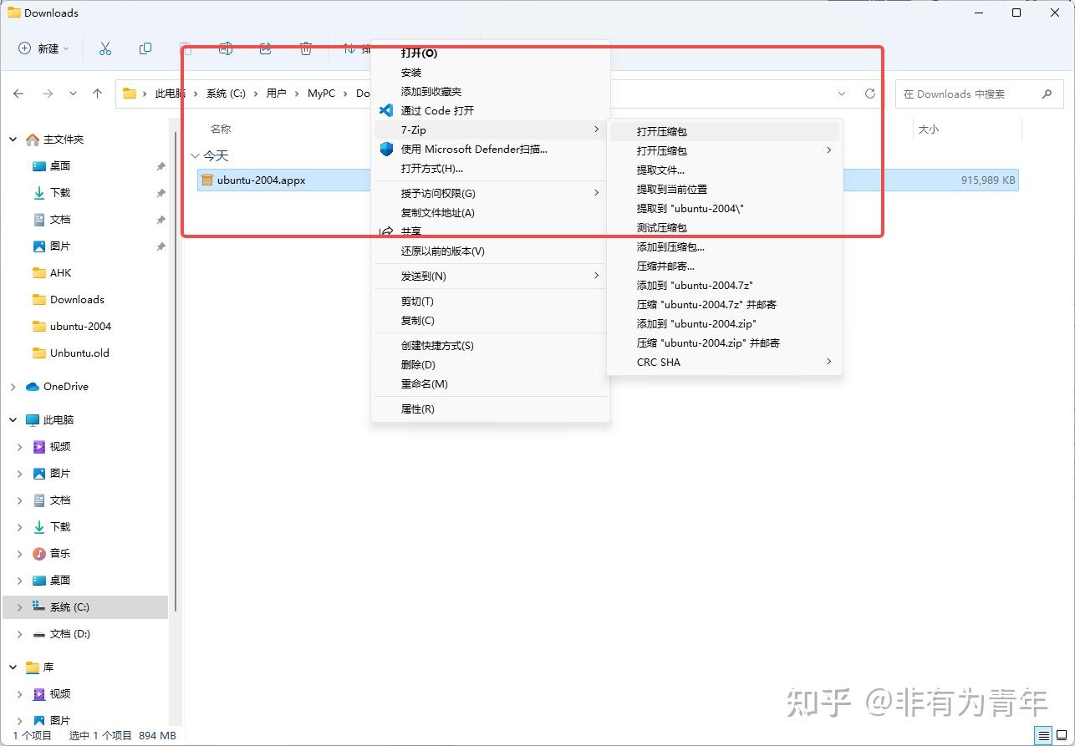
Task: Click the Copy icon in the toolbar
Action: pyautogui.click(x=145, y=48)
